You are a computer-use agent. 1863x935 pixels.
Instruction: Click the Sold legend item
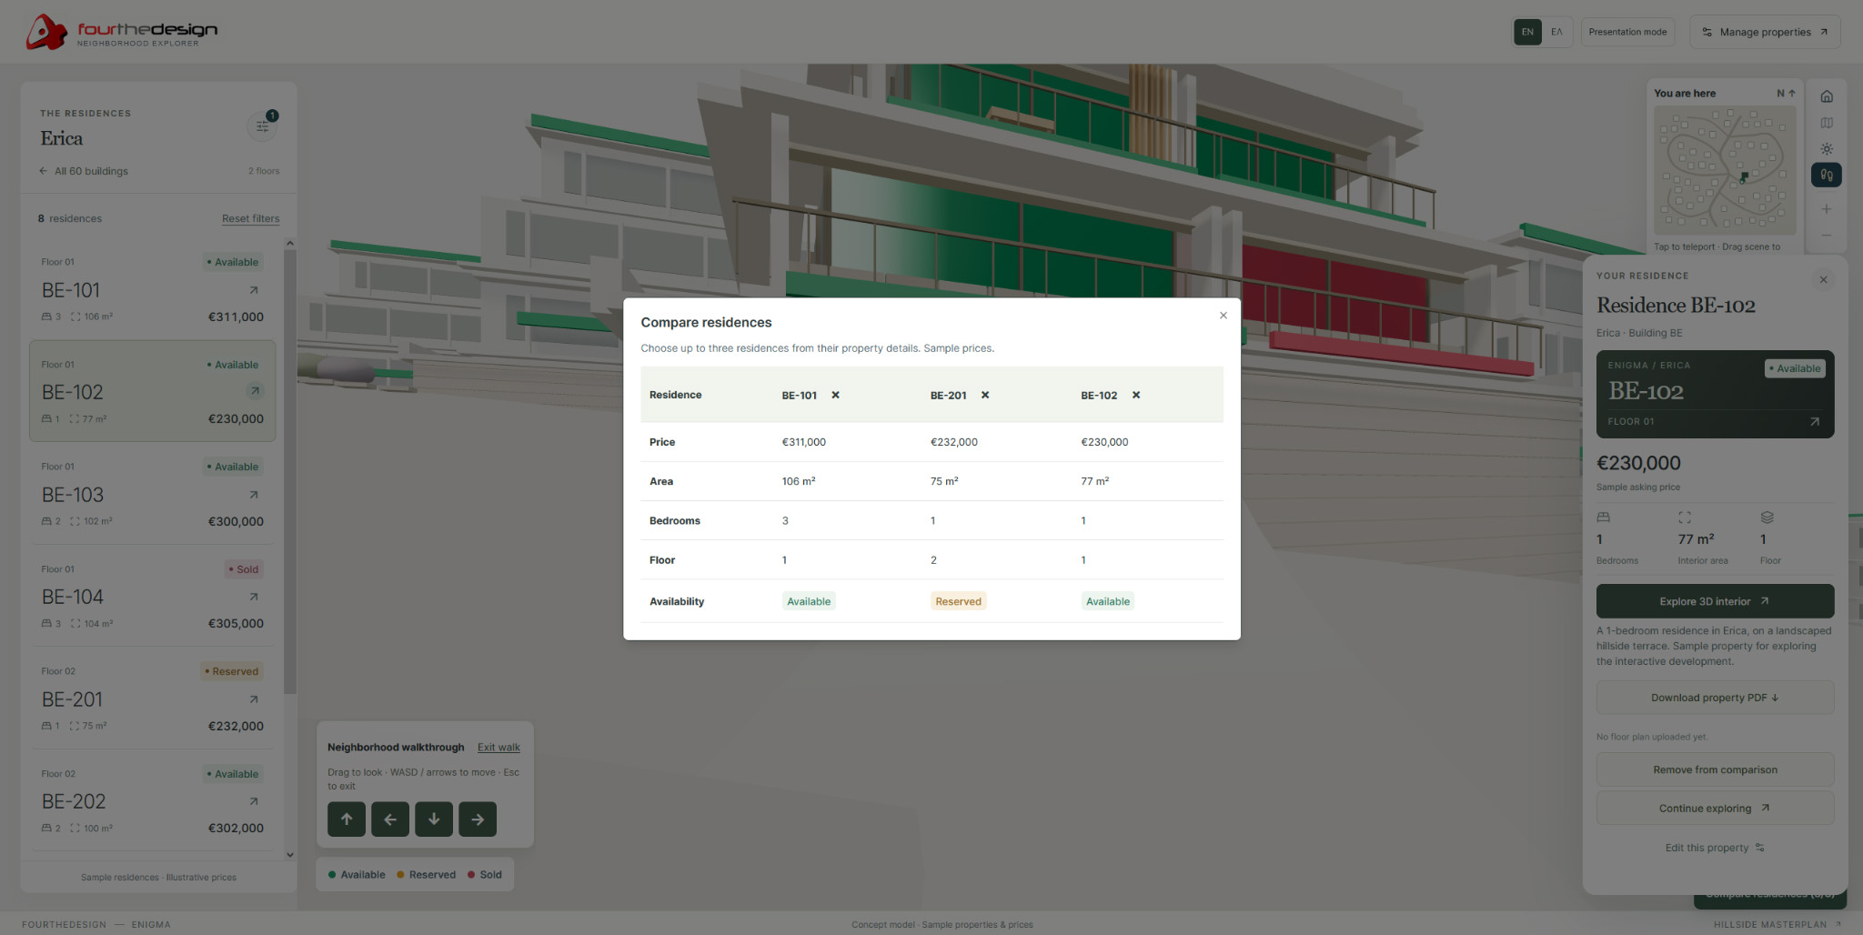[484, 875]
